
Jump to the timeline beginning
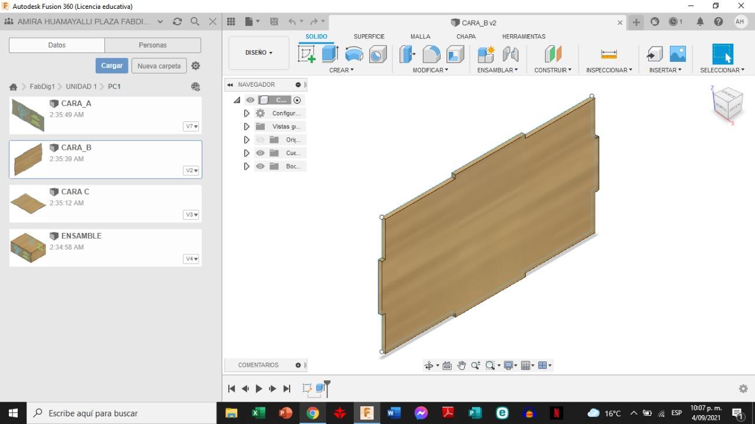point(231,389)
